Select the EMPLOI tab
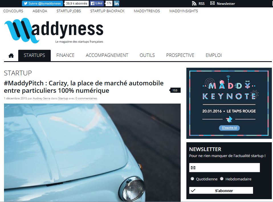This screenshot has height=202, width=273. click(x=214, y=55)
